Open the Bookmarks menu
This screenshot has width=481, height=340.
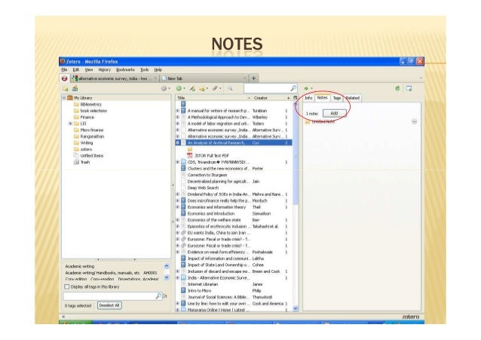(125, 70)
